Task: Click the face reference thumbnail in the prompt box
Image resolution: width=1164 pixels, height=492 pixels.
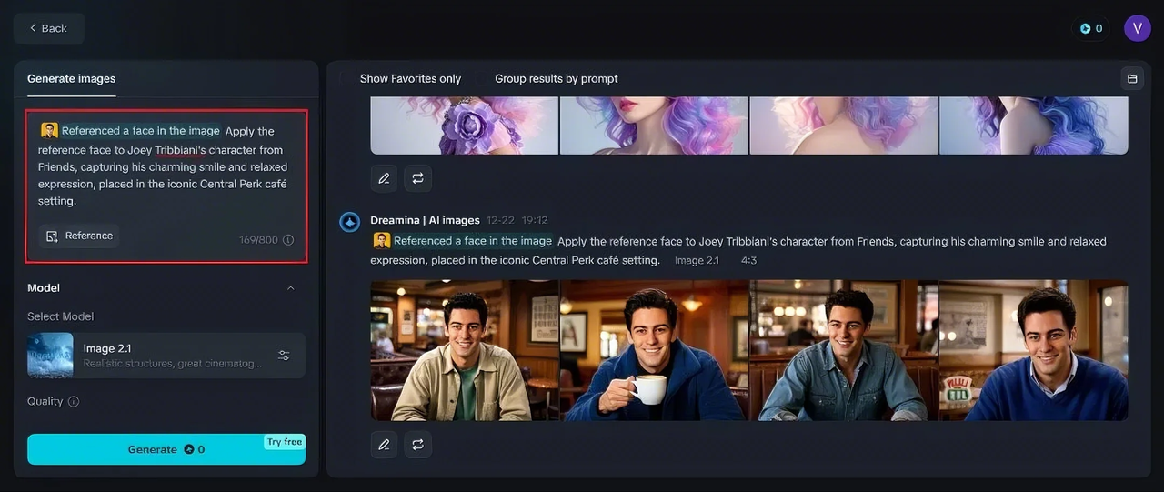Action: click(49, 131)
